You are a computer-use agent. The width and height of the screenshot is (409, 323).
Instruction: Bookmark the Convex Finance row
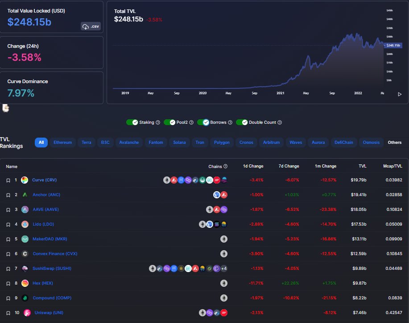point(8,254)
